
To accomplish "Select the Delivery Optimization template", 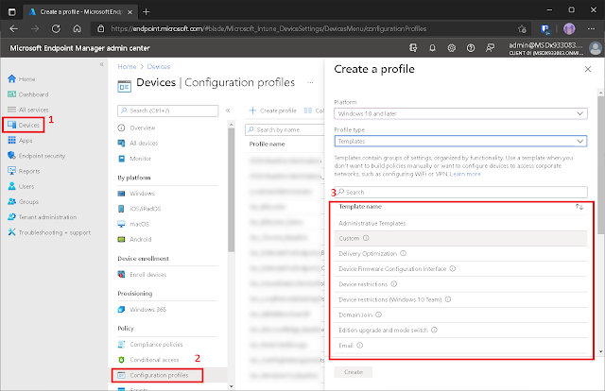I will click(460, 254).
